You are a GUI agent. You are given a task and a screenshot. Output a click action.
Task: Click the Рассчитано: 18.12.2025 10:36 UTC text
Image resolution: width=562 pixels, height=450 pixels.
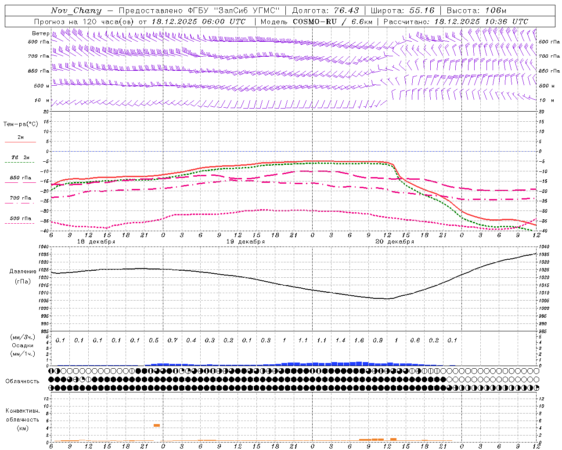coord(456,22)
